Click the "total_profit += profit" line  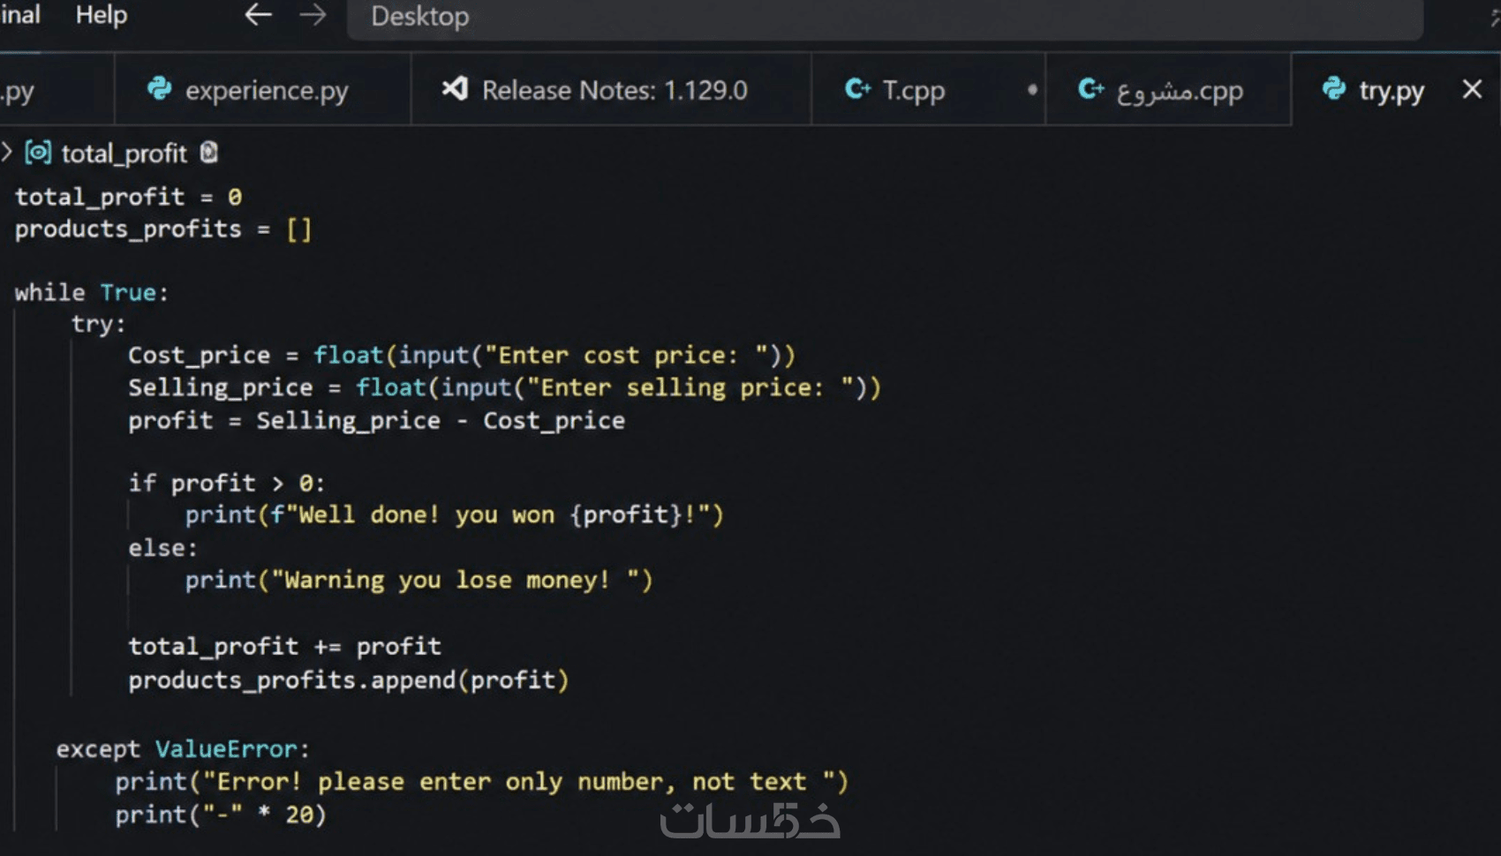(284, 647)
